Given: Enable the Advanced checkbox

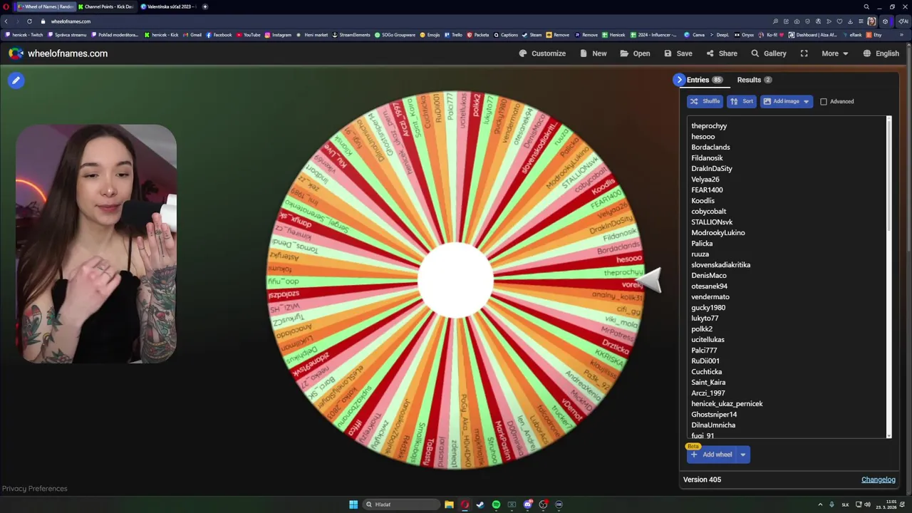Looking at the screenshot, I should point(824,102).
